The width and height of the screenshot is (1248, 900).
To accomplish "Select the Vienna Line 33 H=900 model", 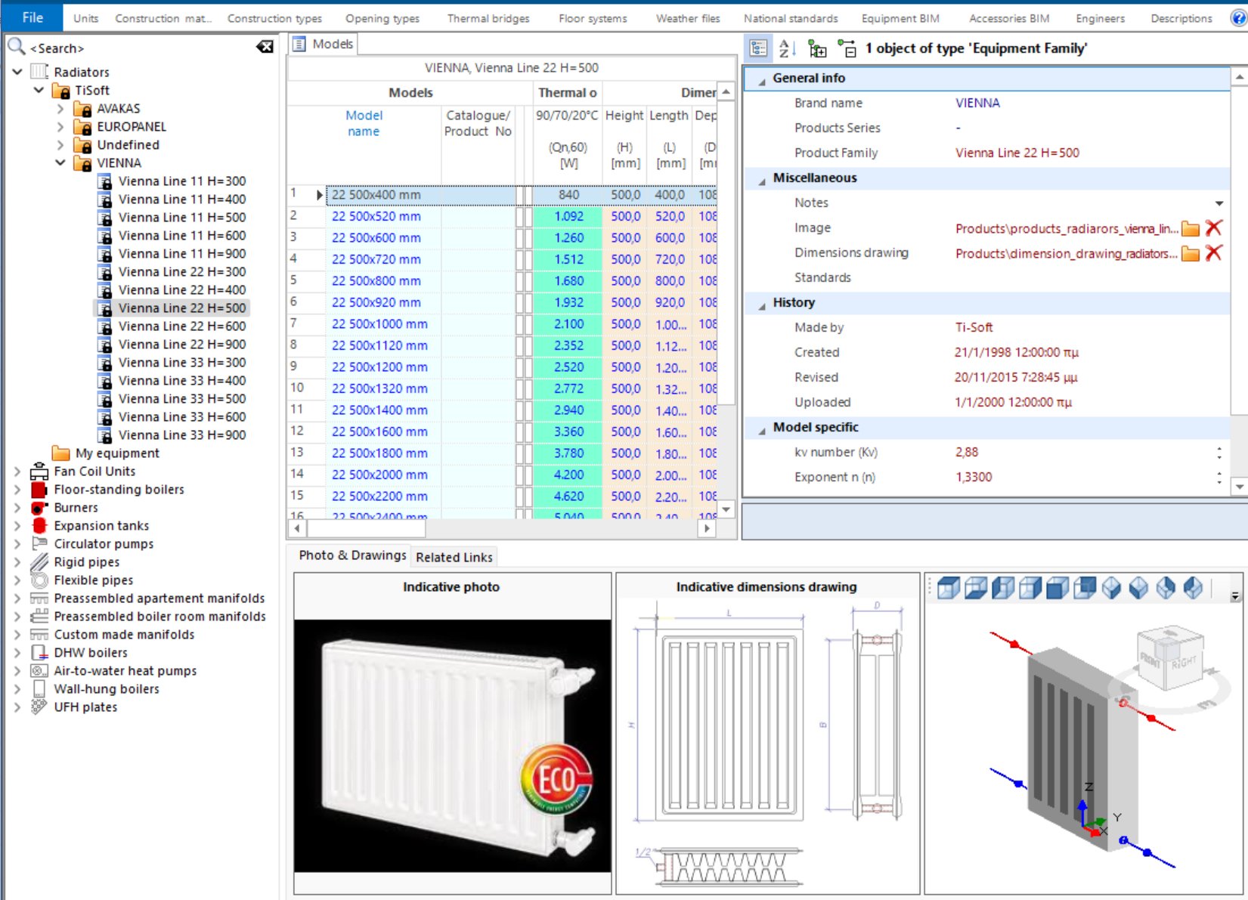I will (x=181, y=435).
